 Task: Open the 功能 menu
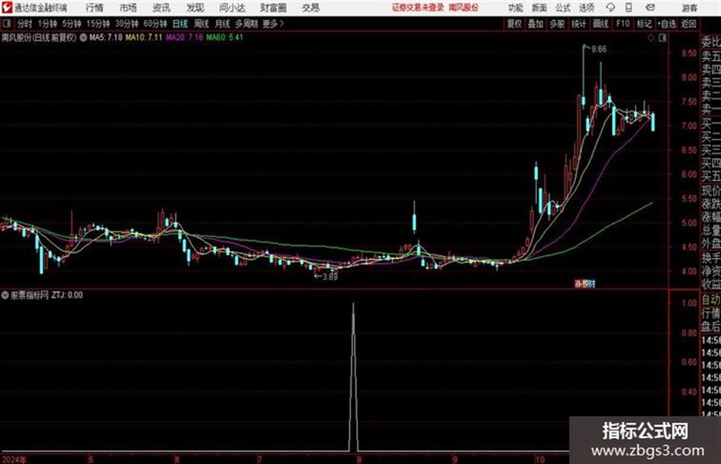point(516,8)
